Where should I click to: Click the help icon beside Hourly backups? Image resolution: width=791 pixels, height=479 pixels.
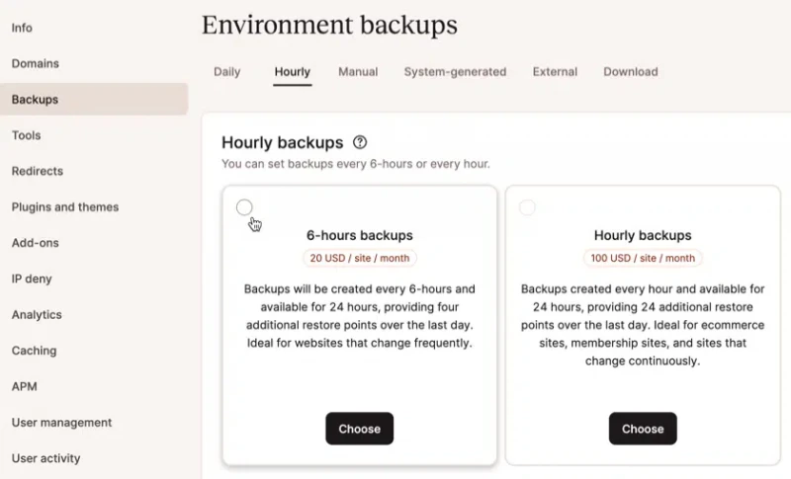click(360, 142)
